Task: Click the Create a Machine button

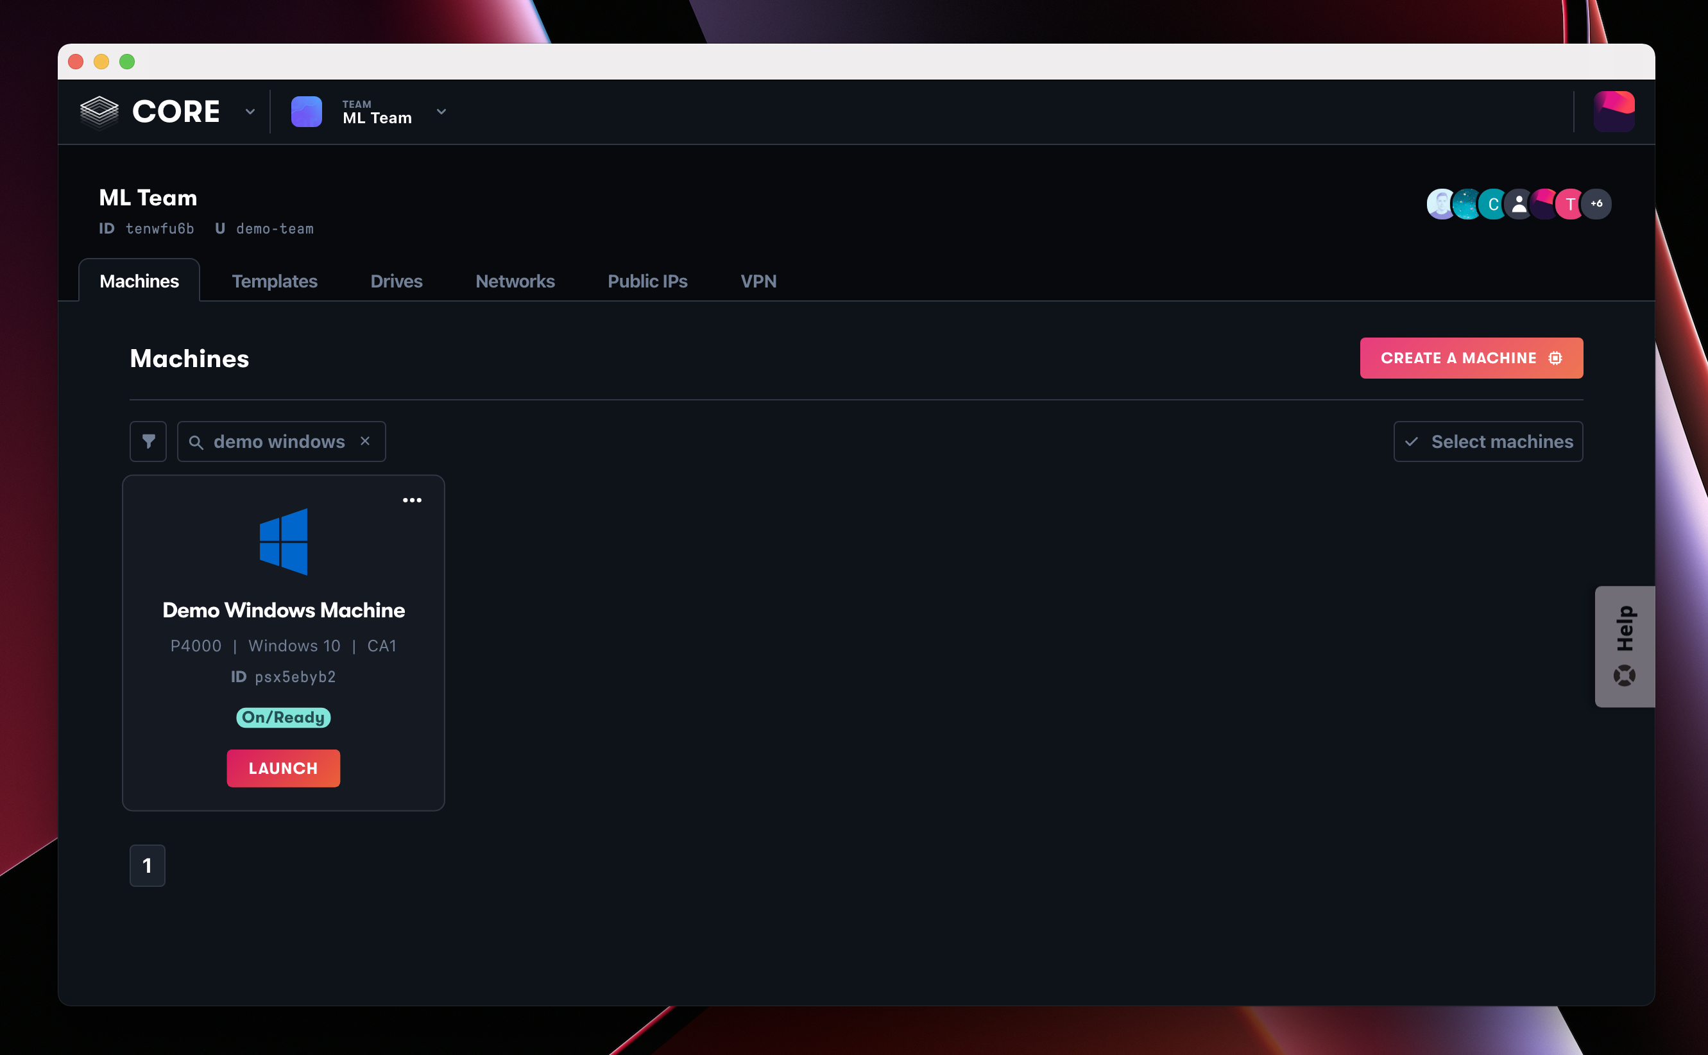Action: coord(1471,358)
